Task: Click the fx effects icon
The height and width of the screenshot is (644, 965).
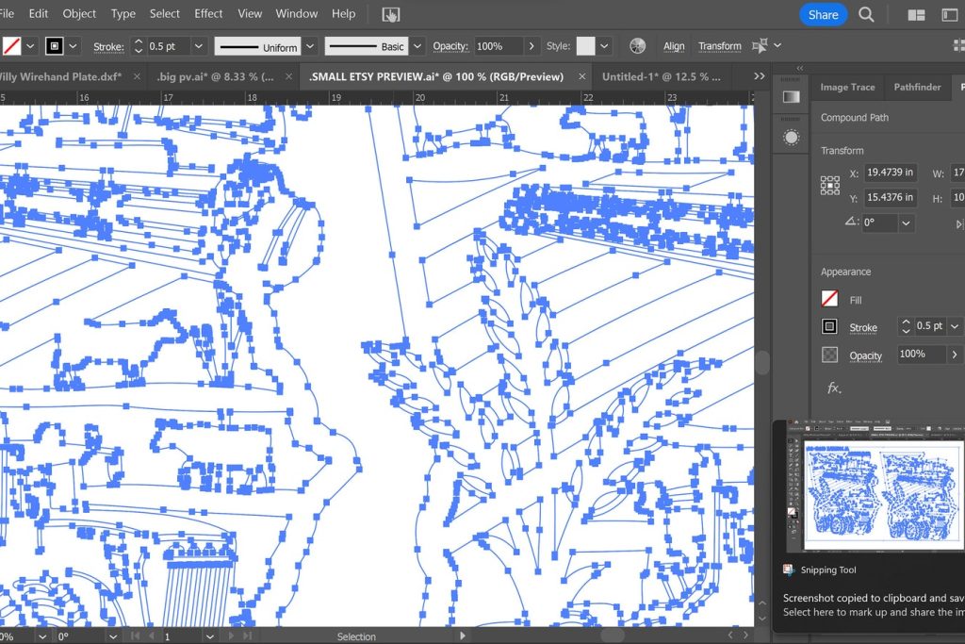Action: click(833, 388)
